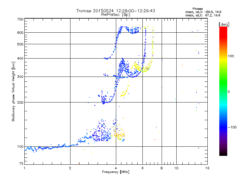
Task: Click the x-axis label "1"
Action: 24,168
